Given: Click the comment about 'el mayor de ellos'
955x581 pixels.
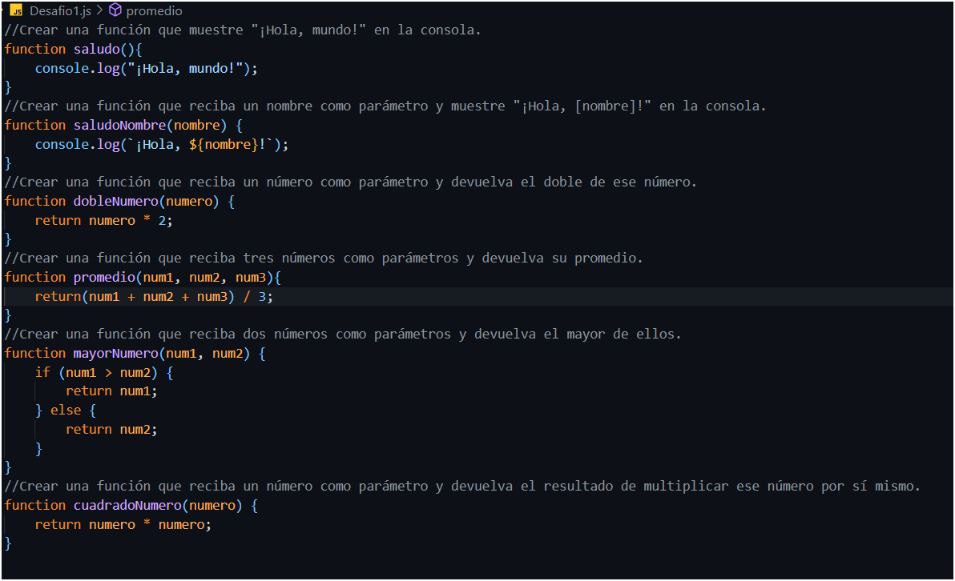Looking at the screenshot, I should tap(343, 334).
